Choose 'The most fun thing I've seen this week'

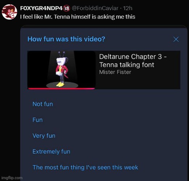pos(85,167)
